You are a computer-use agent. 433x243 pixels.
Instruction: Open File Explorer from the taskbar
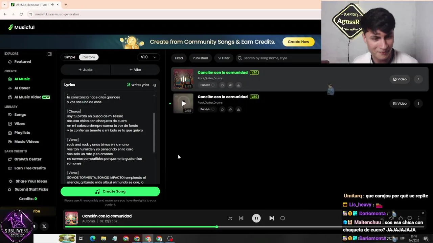104,239
